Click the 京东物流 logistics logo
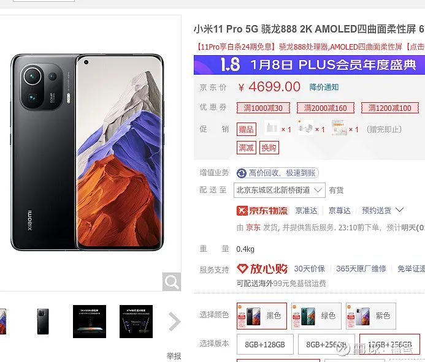The image size is (425, 362). (262, 210)
